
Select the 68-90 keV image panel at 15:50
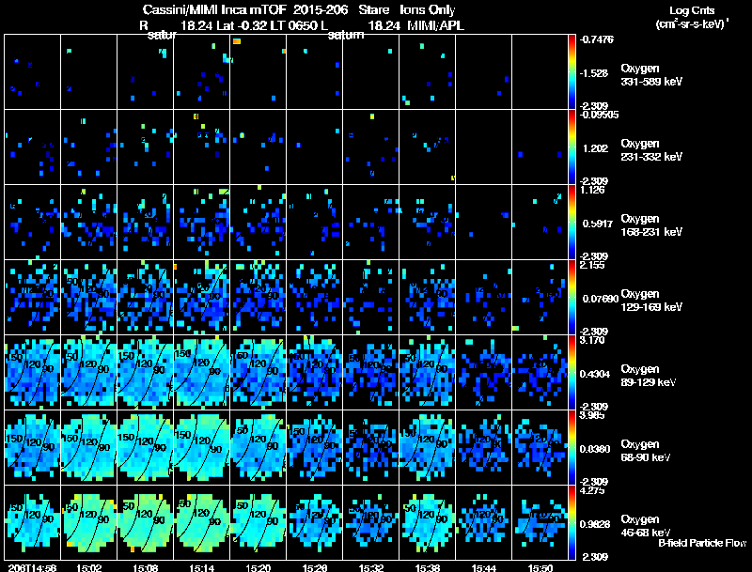pos(540,447)
